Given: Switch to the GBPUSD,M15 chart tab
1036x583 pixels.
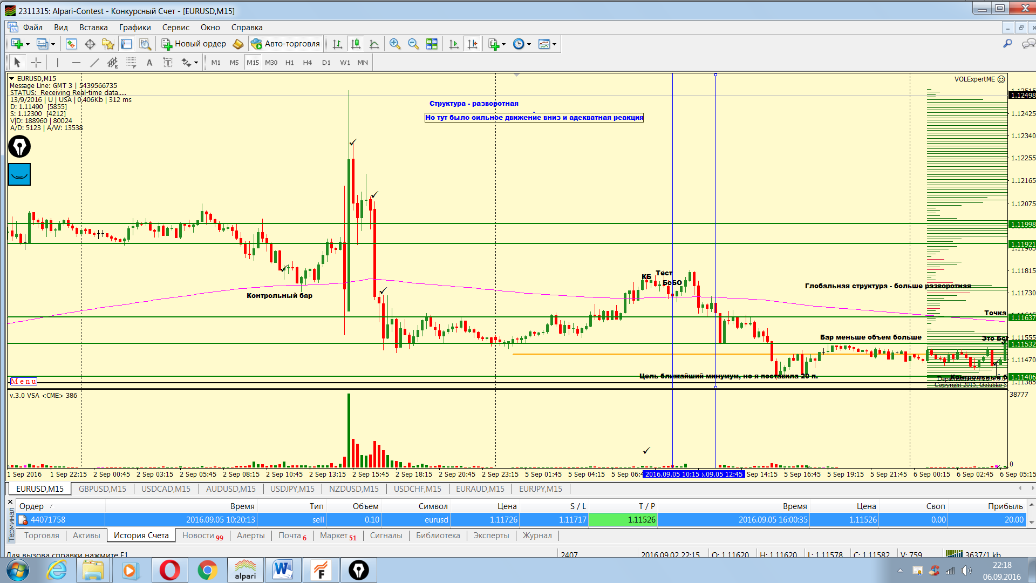Looking at the screenshot, I should [x=102, y=489].
